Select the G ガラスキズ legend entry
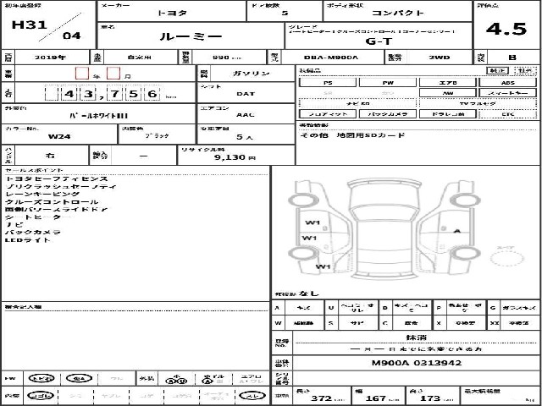 click(x=514, y=308)
